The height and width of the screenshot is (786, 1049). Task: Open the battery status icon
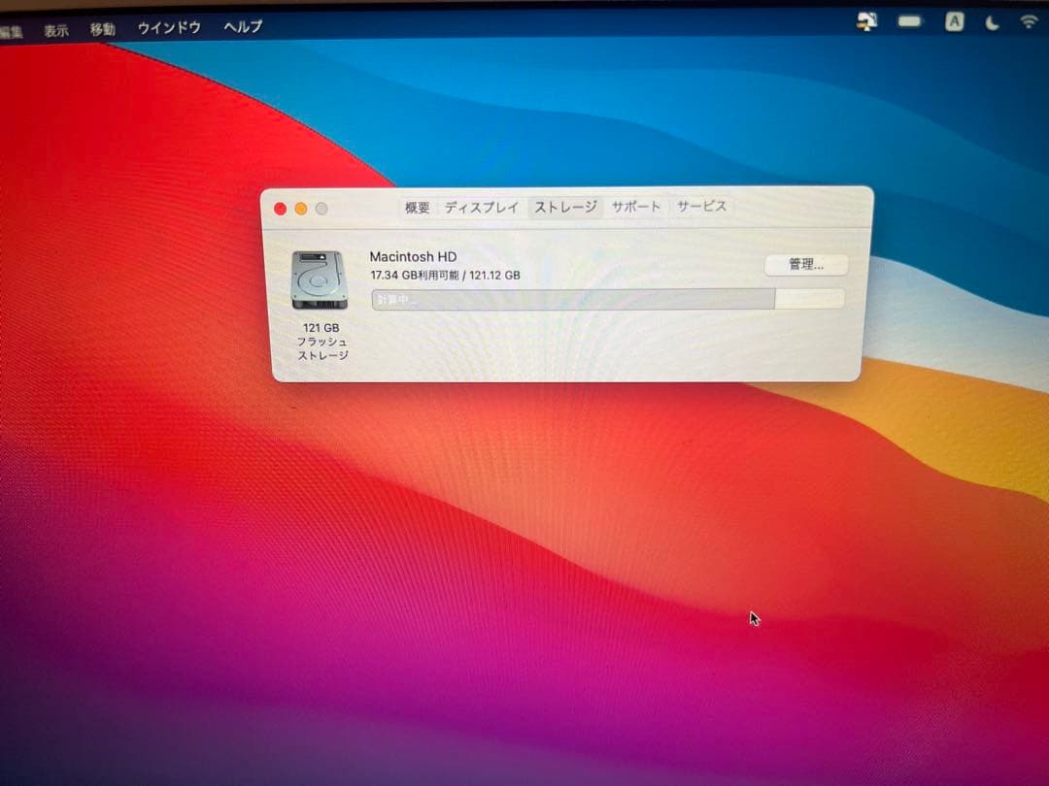909,21
